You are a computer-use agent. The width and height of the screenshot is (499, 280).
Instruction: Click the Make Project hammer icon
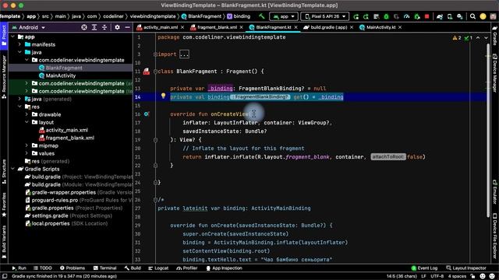(x=262, y=16)
